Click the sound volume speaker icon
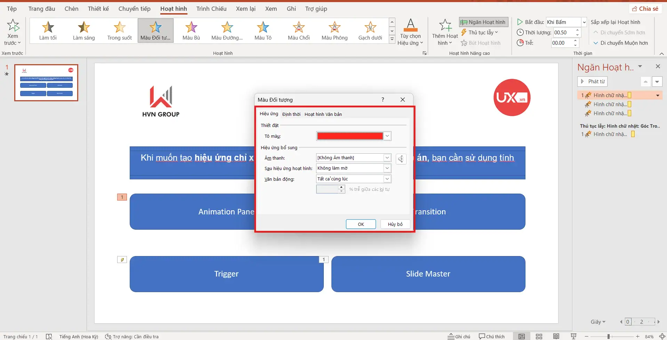This screenshot has height=340, width=667. [401, 159]
